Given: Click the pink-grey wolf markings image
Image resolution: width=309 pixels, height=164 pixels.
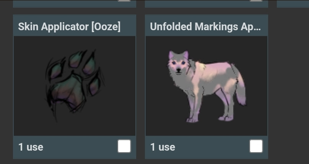Looking at the screenshot, I should 207,86.
